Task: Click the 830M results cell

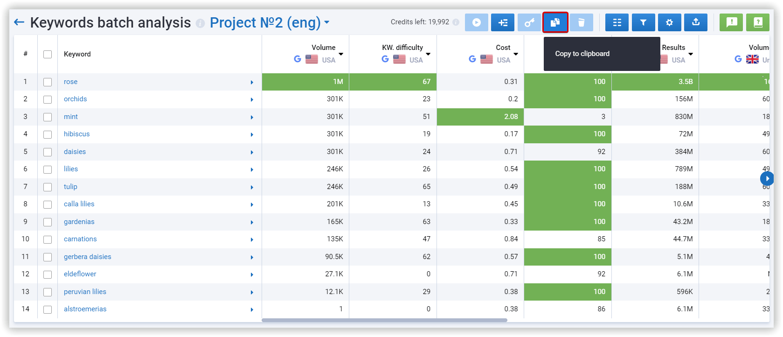Action: [x=655, y=117]
